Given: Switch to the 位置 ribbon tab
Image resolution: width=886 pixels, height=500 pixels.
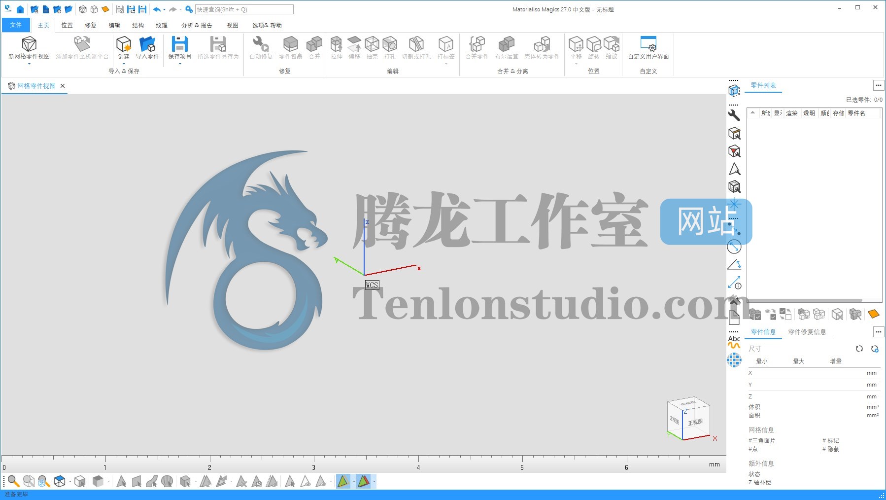Looking at the screenshot, I should (67, 25).
